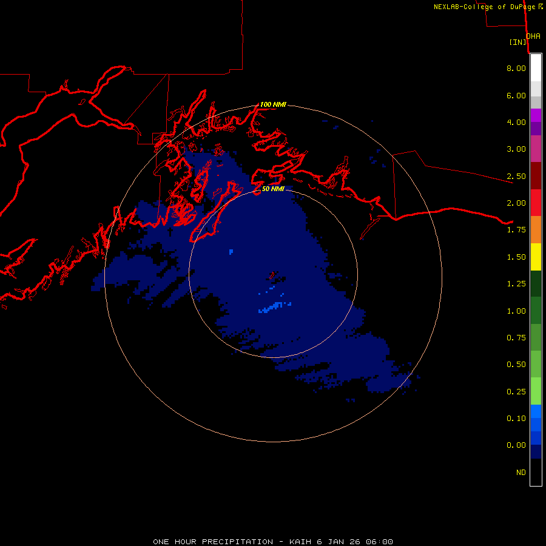Click the '50 NMI' range ring label
This screenshot has width=546, height=546.
tap(273, 189)
